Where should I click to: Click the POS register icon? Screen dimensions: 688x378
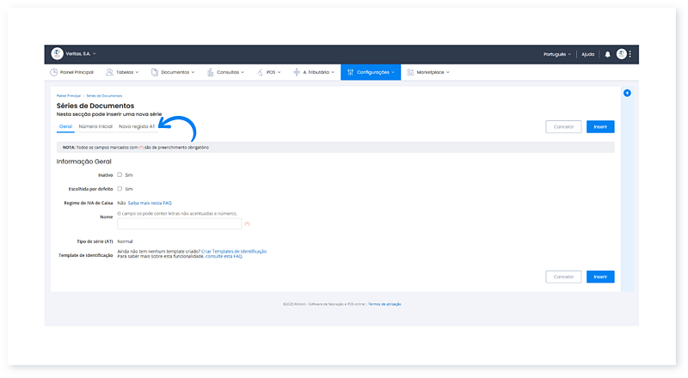point(260,72)
